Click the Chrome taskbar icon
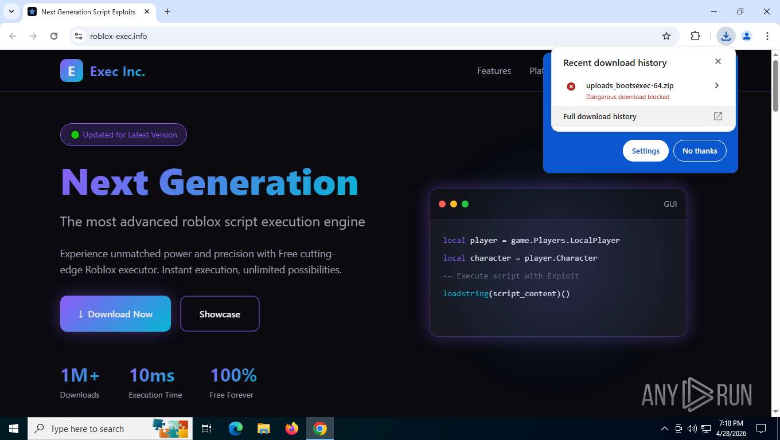The width and height of the screenshot is (780, 440). point(320,429)
